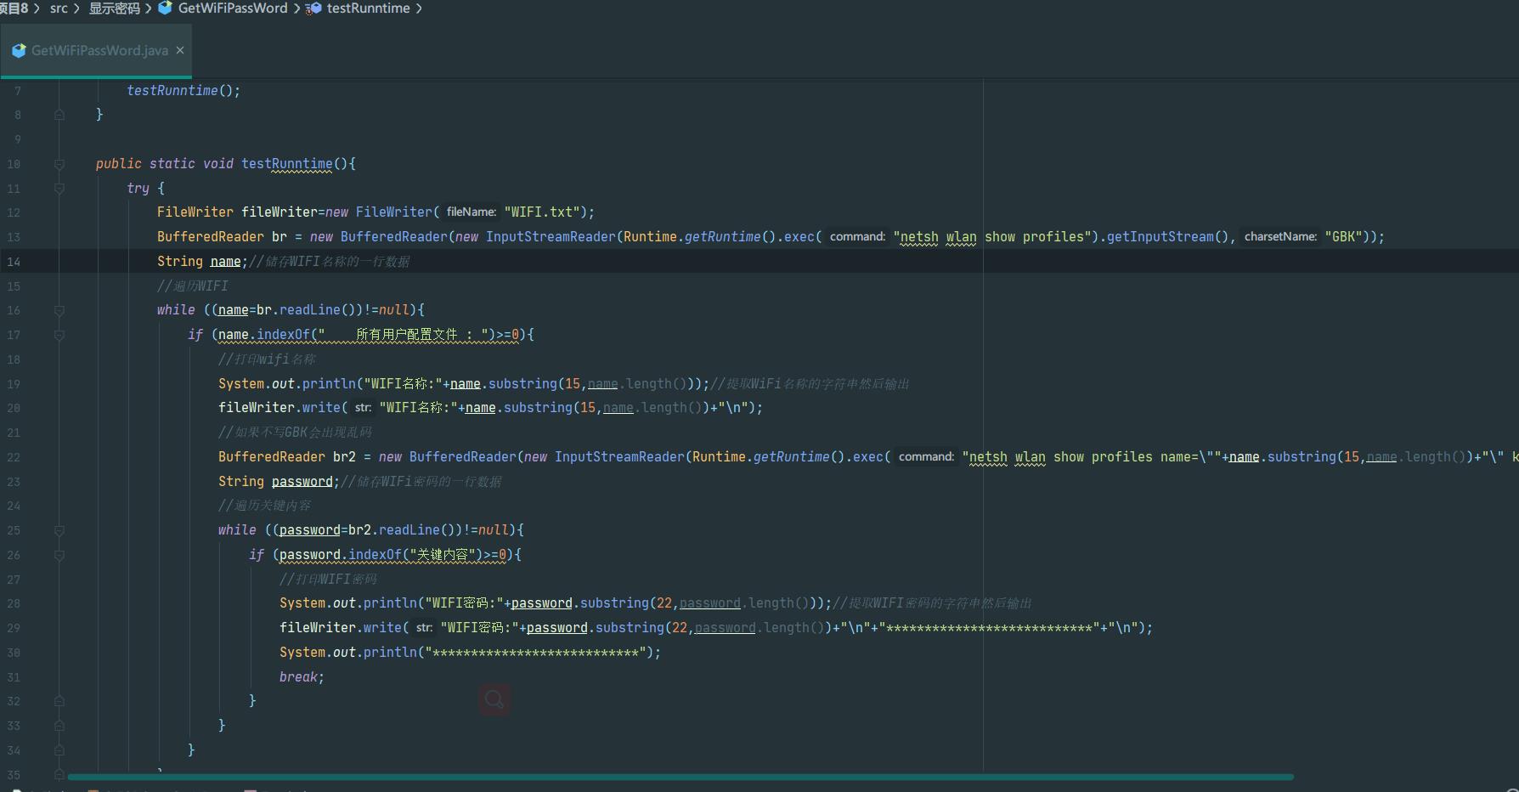Click the chevron after the testRunntime breadcrumb
Viewport: 1519px width, 792px height.
coord(419,8)
